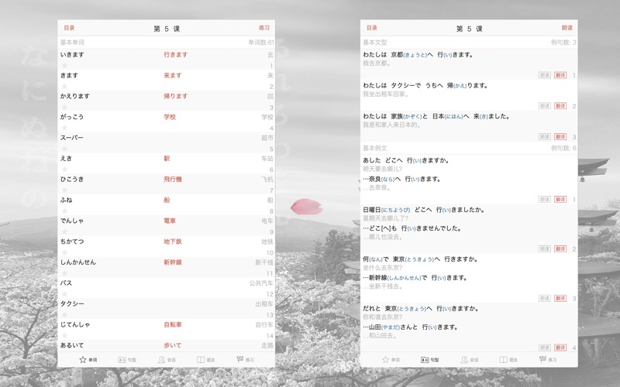Open 句型 tab in left panel
The width and height of the screenshot is (620, 387).
(127, 360)
